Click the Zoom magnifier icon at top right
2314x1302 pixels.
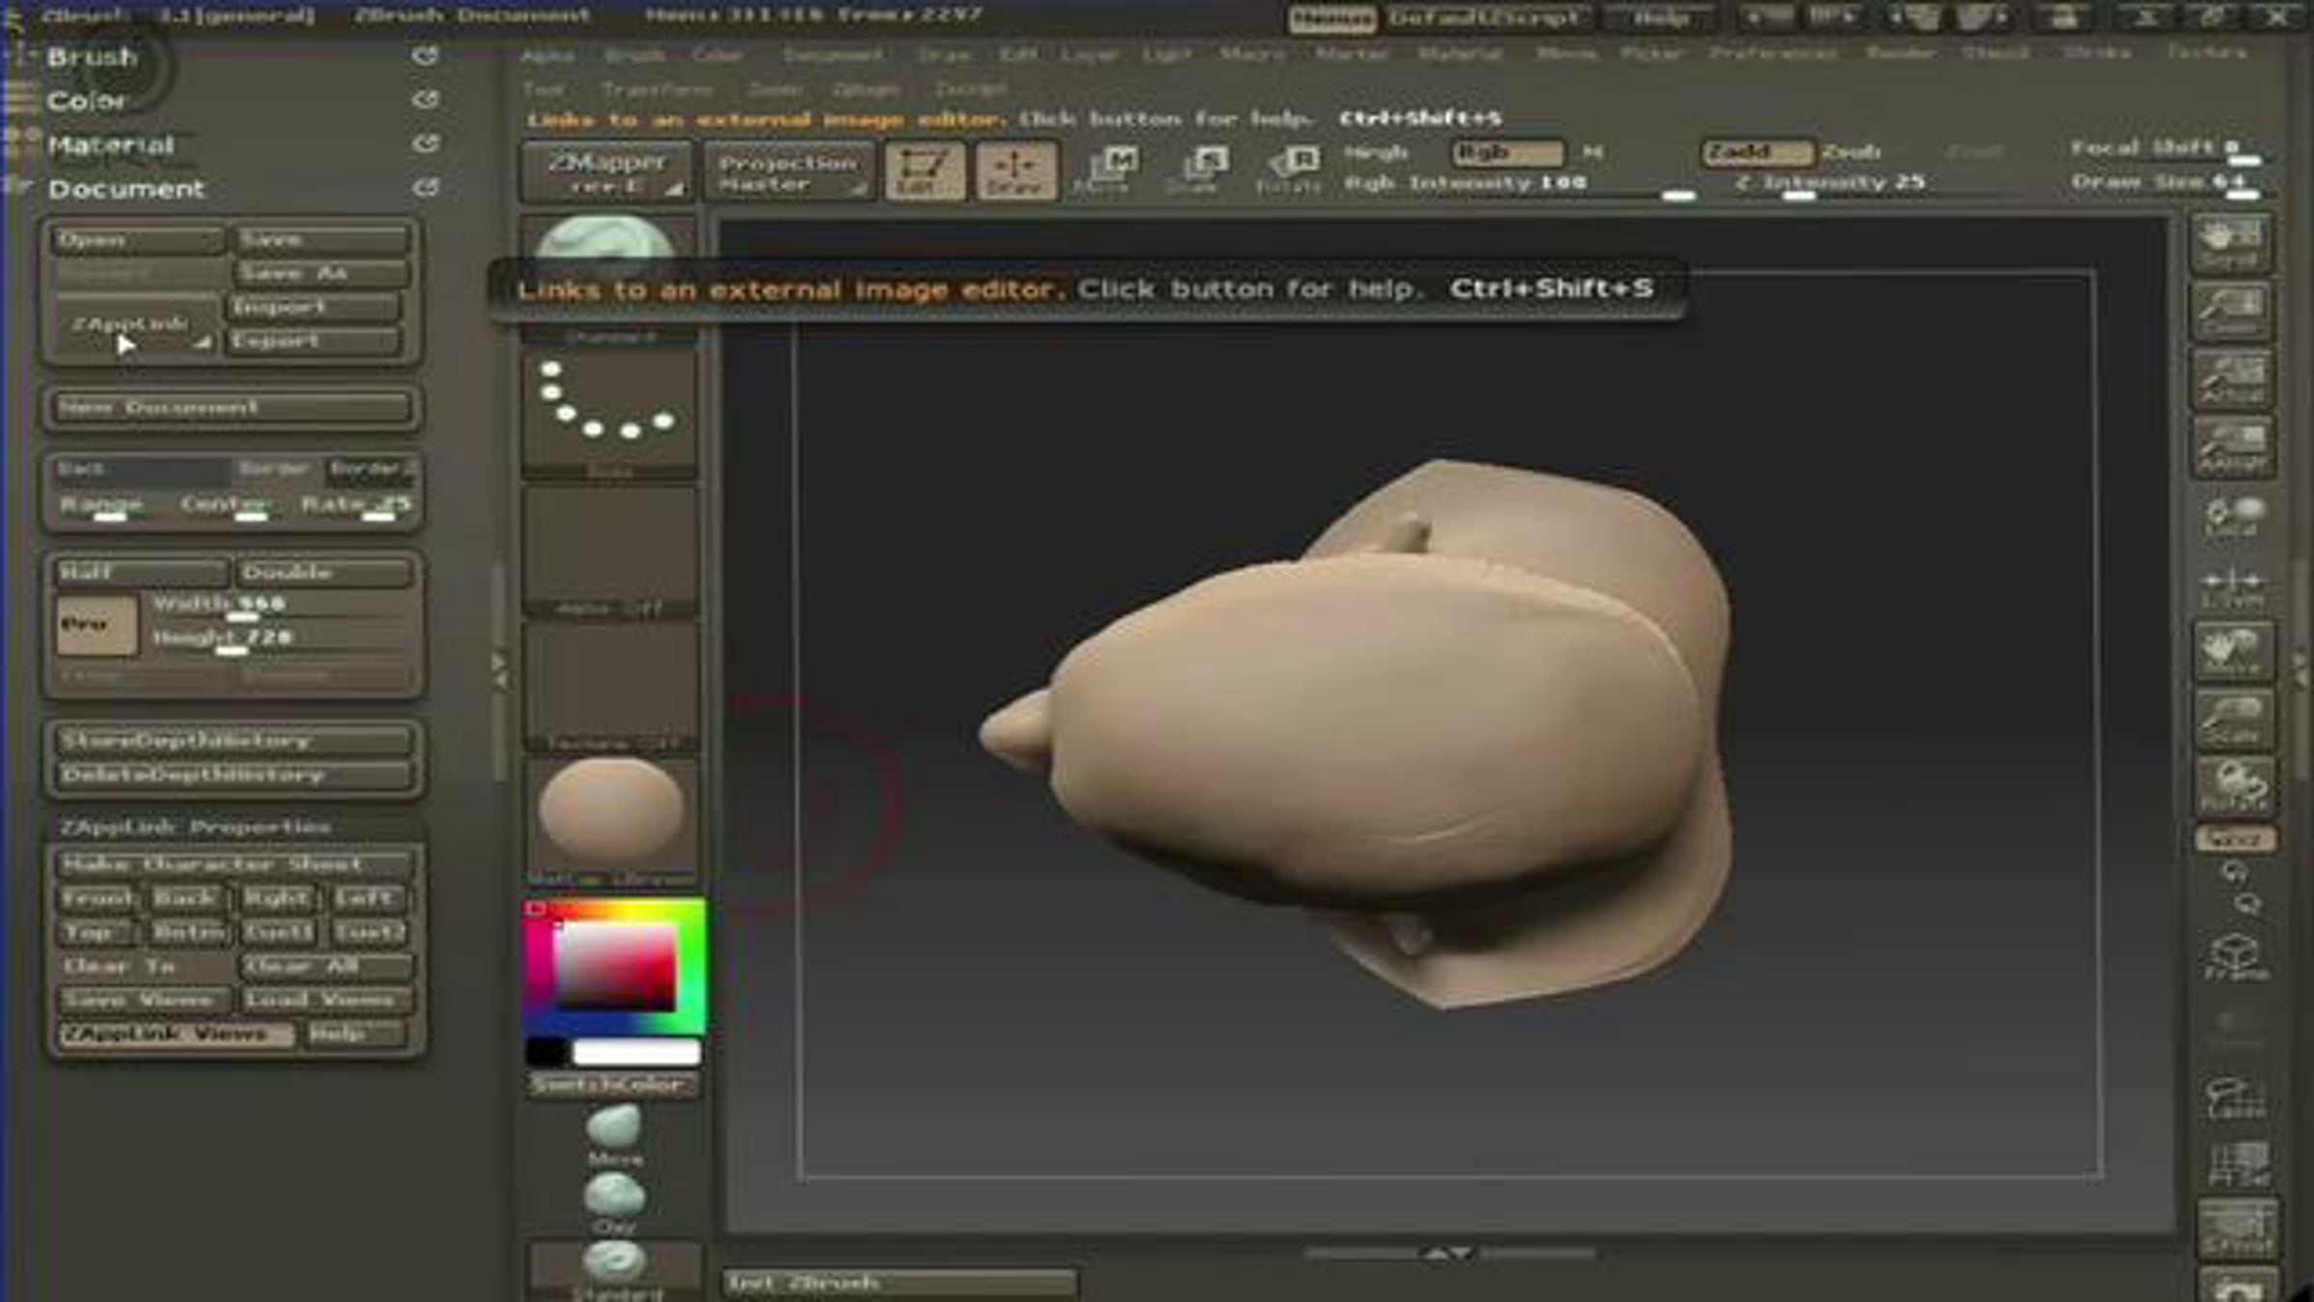click(x=2231, y=311)
